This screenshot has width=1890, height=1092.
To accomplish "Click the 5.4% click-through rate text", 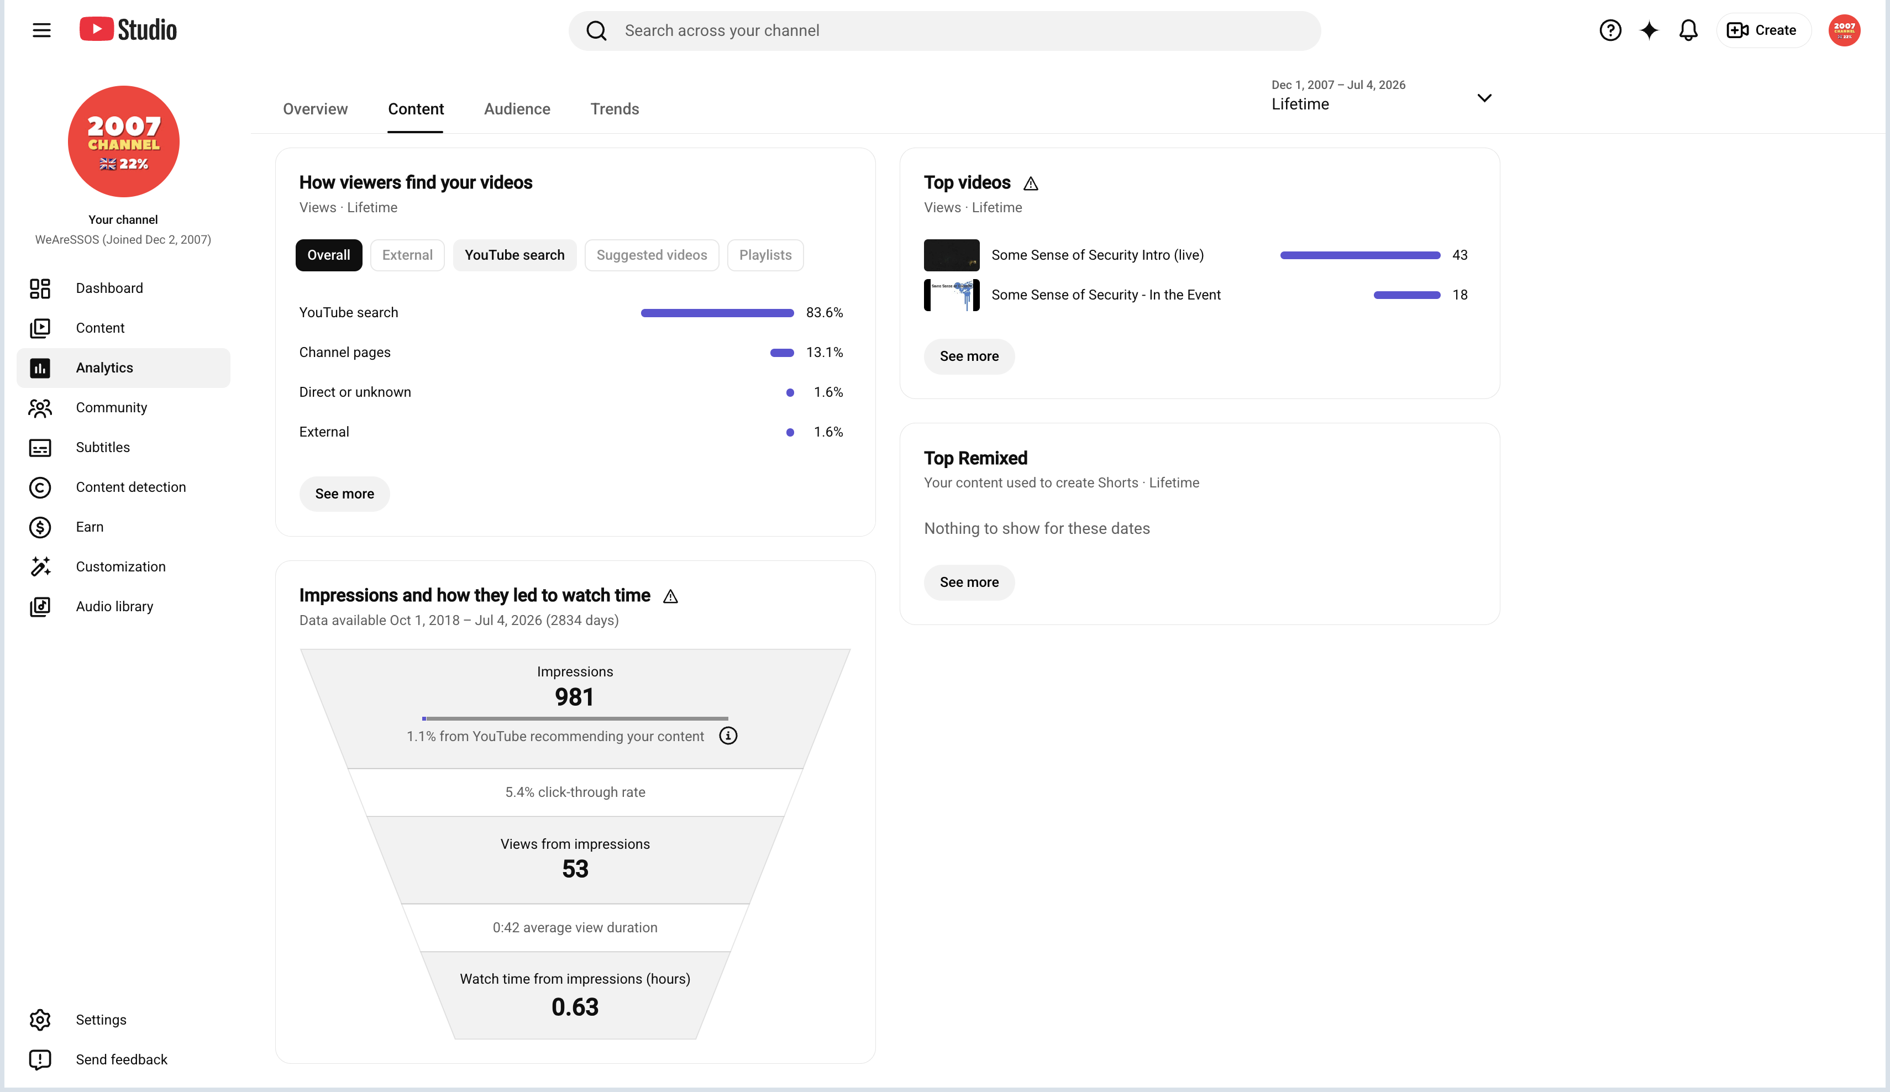I will pos(575,792).
